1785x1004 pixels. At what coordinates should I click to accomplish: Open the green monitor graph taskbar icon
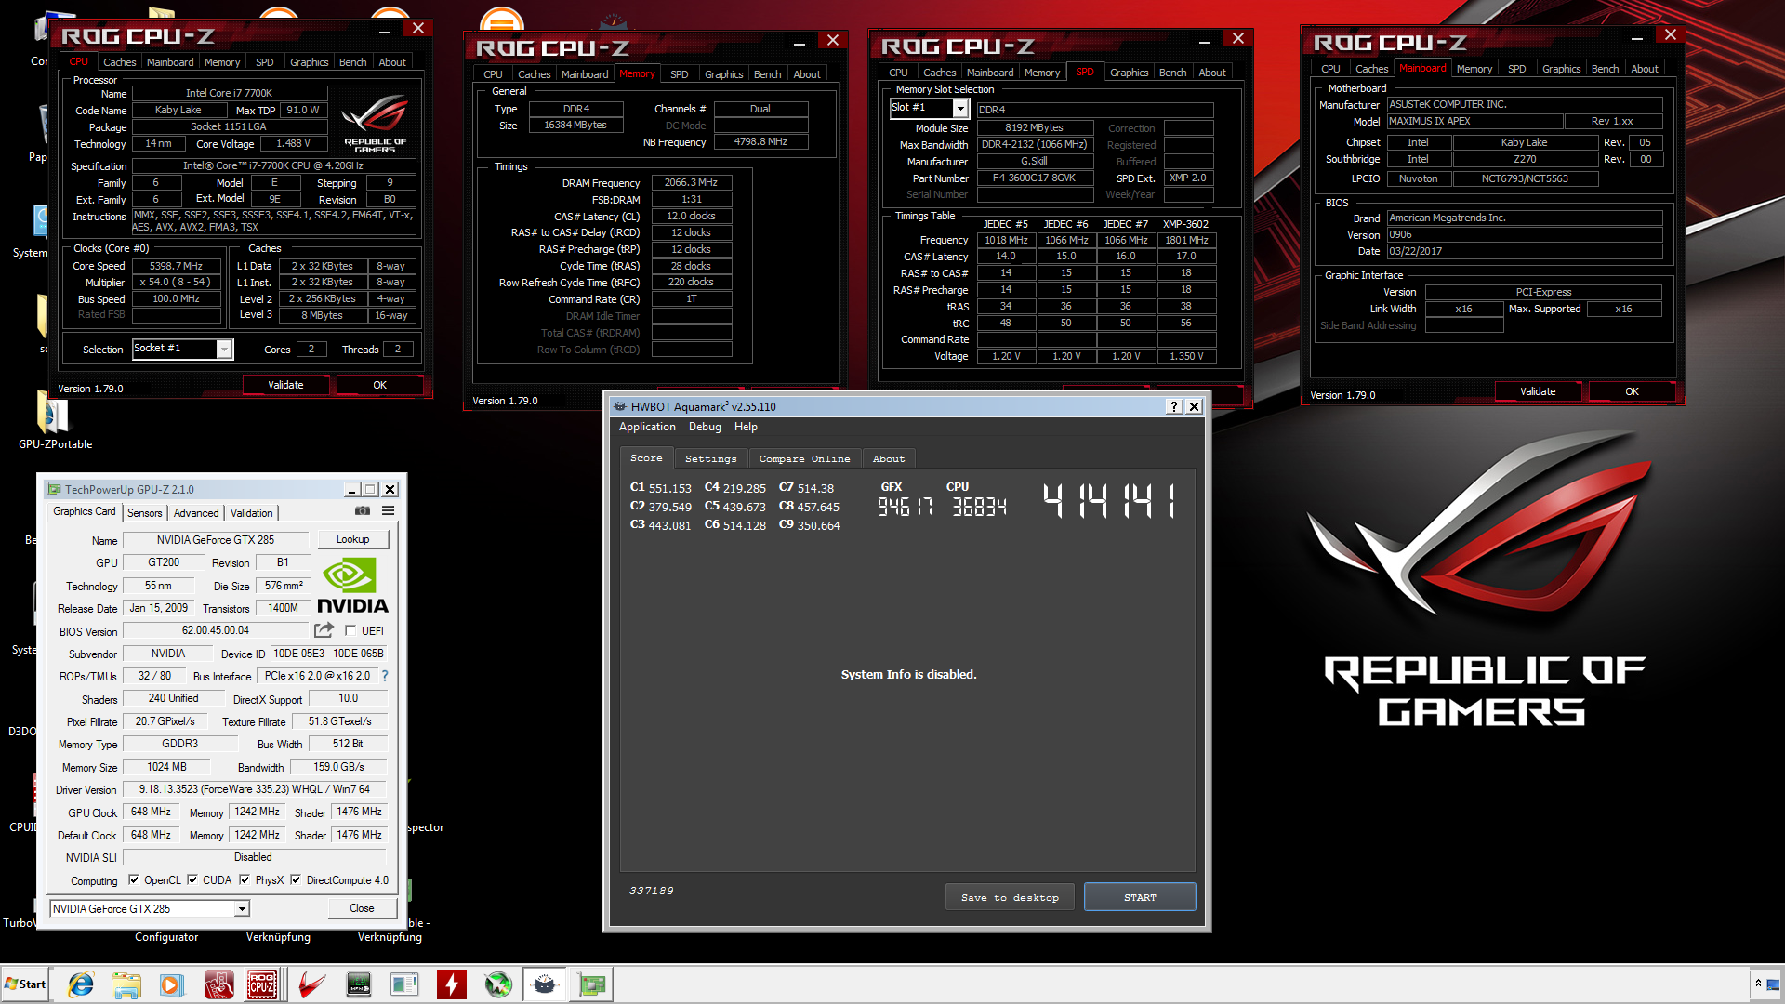point(358,984)
